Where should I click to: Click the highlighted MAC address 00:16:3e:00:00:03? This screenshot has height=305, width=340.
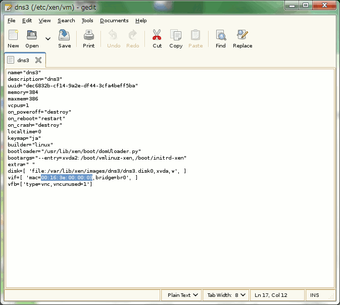click(67, 178)
